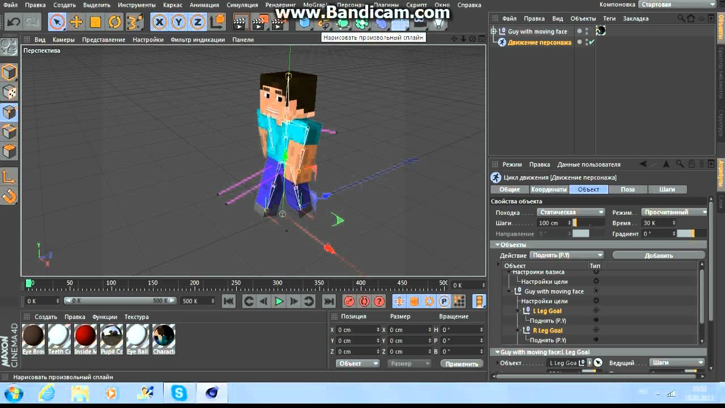Toggle the coordinate system icon

(x=217, y=23)
